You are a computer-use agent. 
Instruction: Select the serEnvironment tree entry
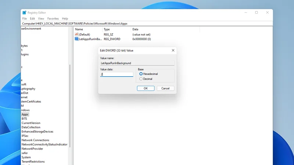click(31, 29)
